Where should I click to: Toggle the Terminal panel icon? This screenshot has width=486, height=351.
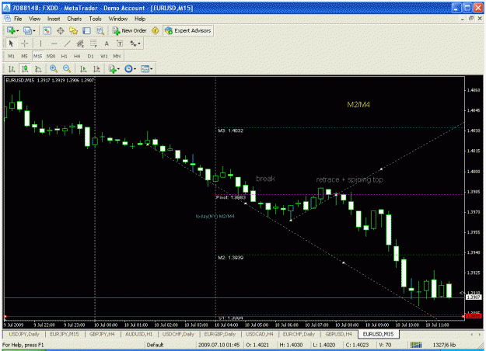(x=87, y=30)
